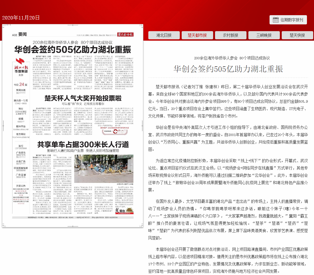This screenshot has width=314, height=275.
Task: Click the article title in the reading pane
Action: (228, 69)
